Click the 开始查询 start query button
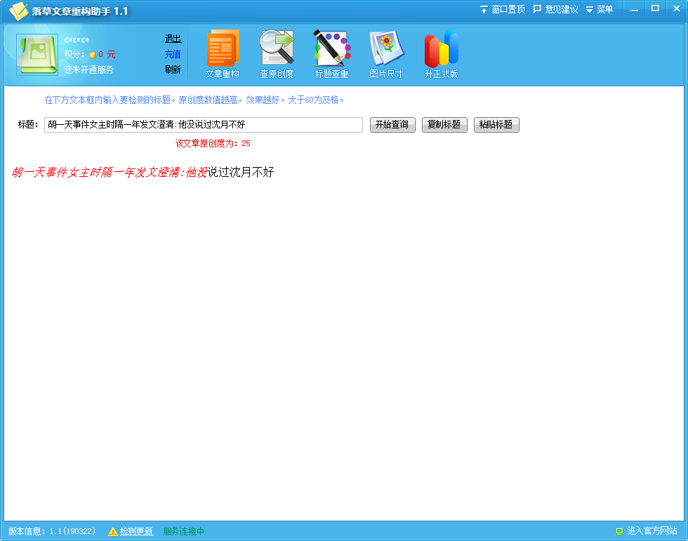 pyautogui.click(x=392, y=124)
